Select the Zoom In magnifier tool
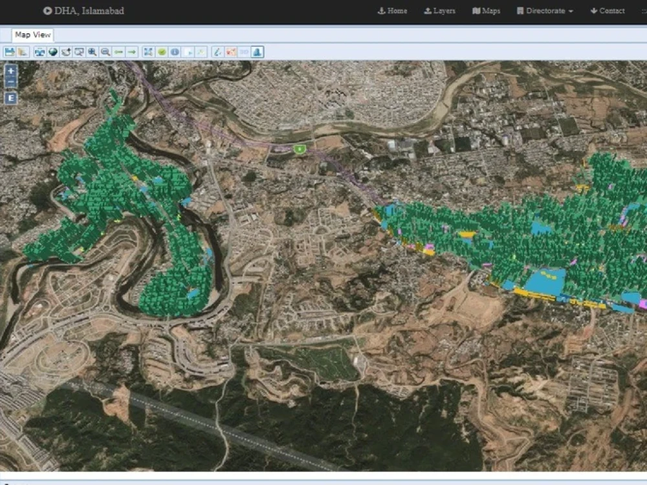 tap(91, 52)
